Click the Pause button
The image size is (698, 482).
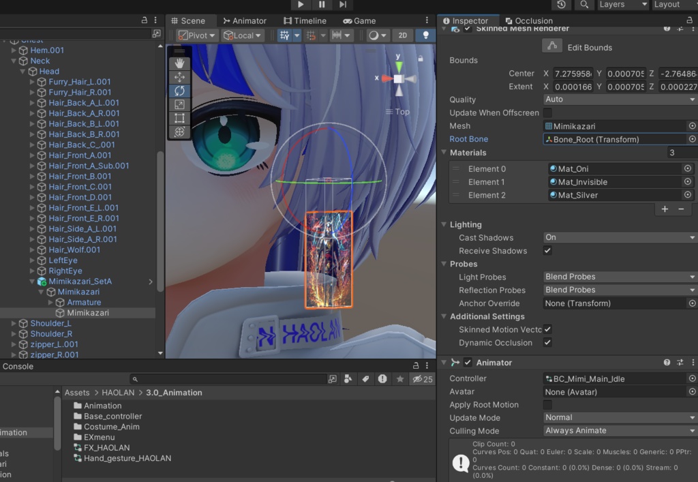322,5
